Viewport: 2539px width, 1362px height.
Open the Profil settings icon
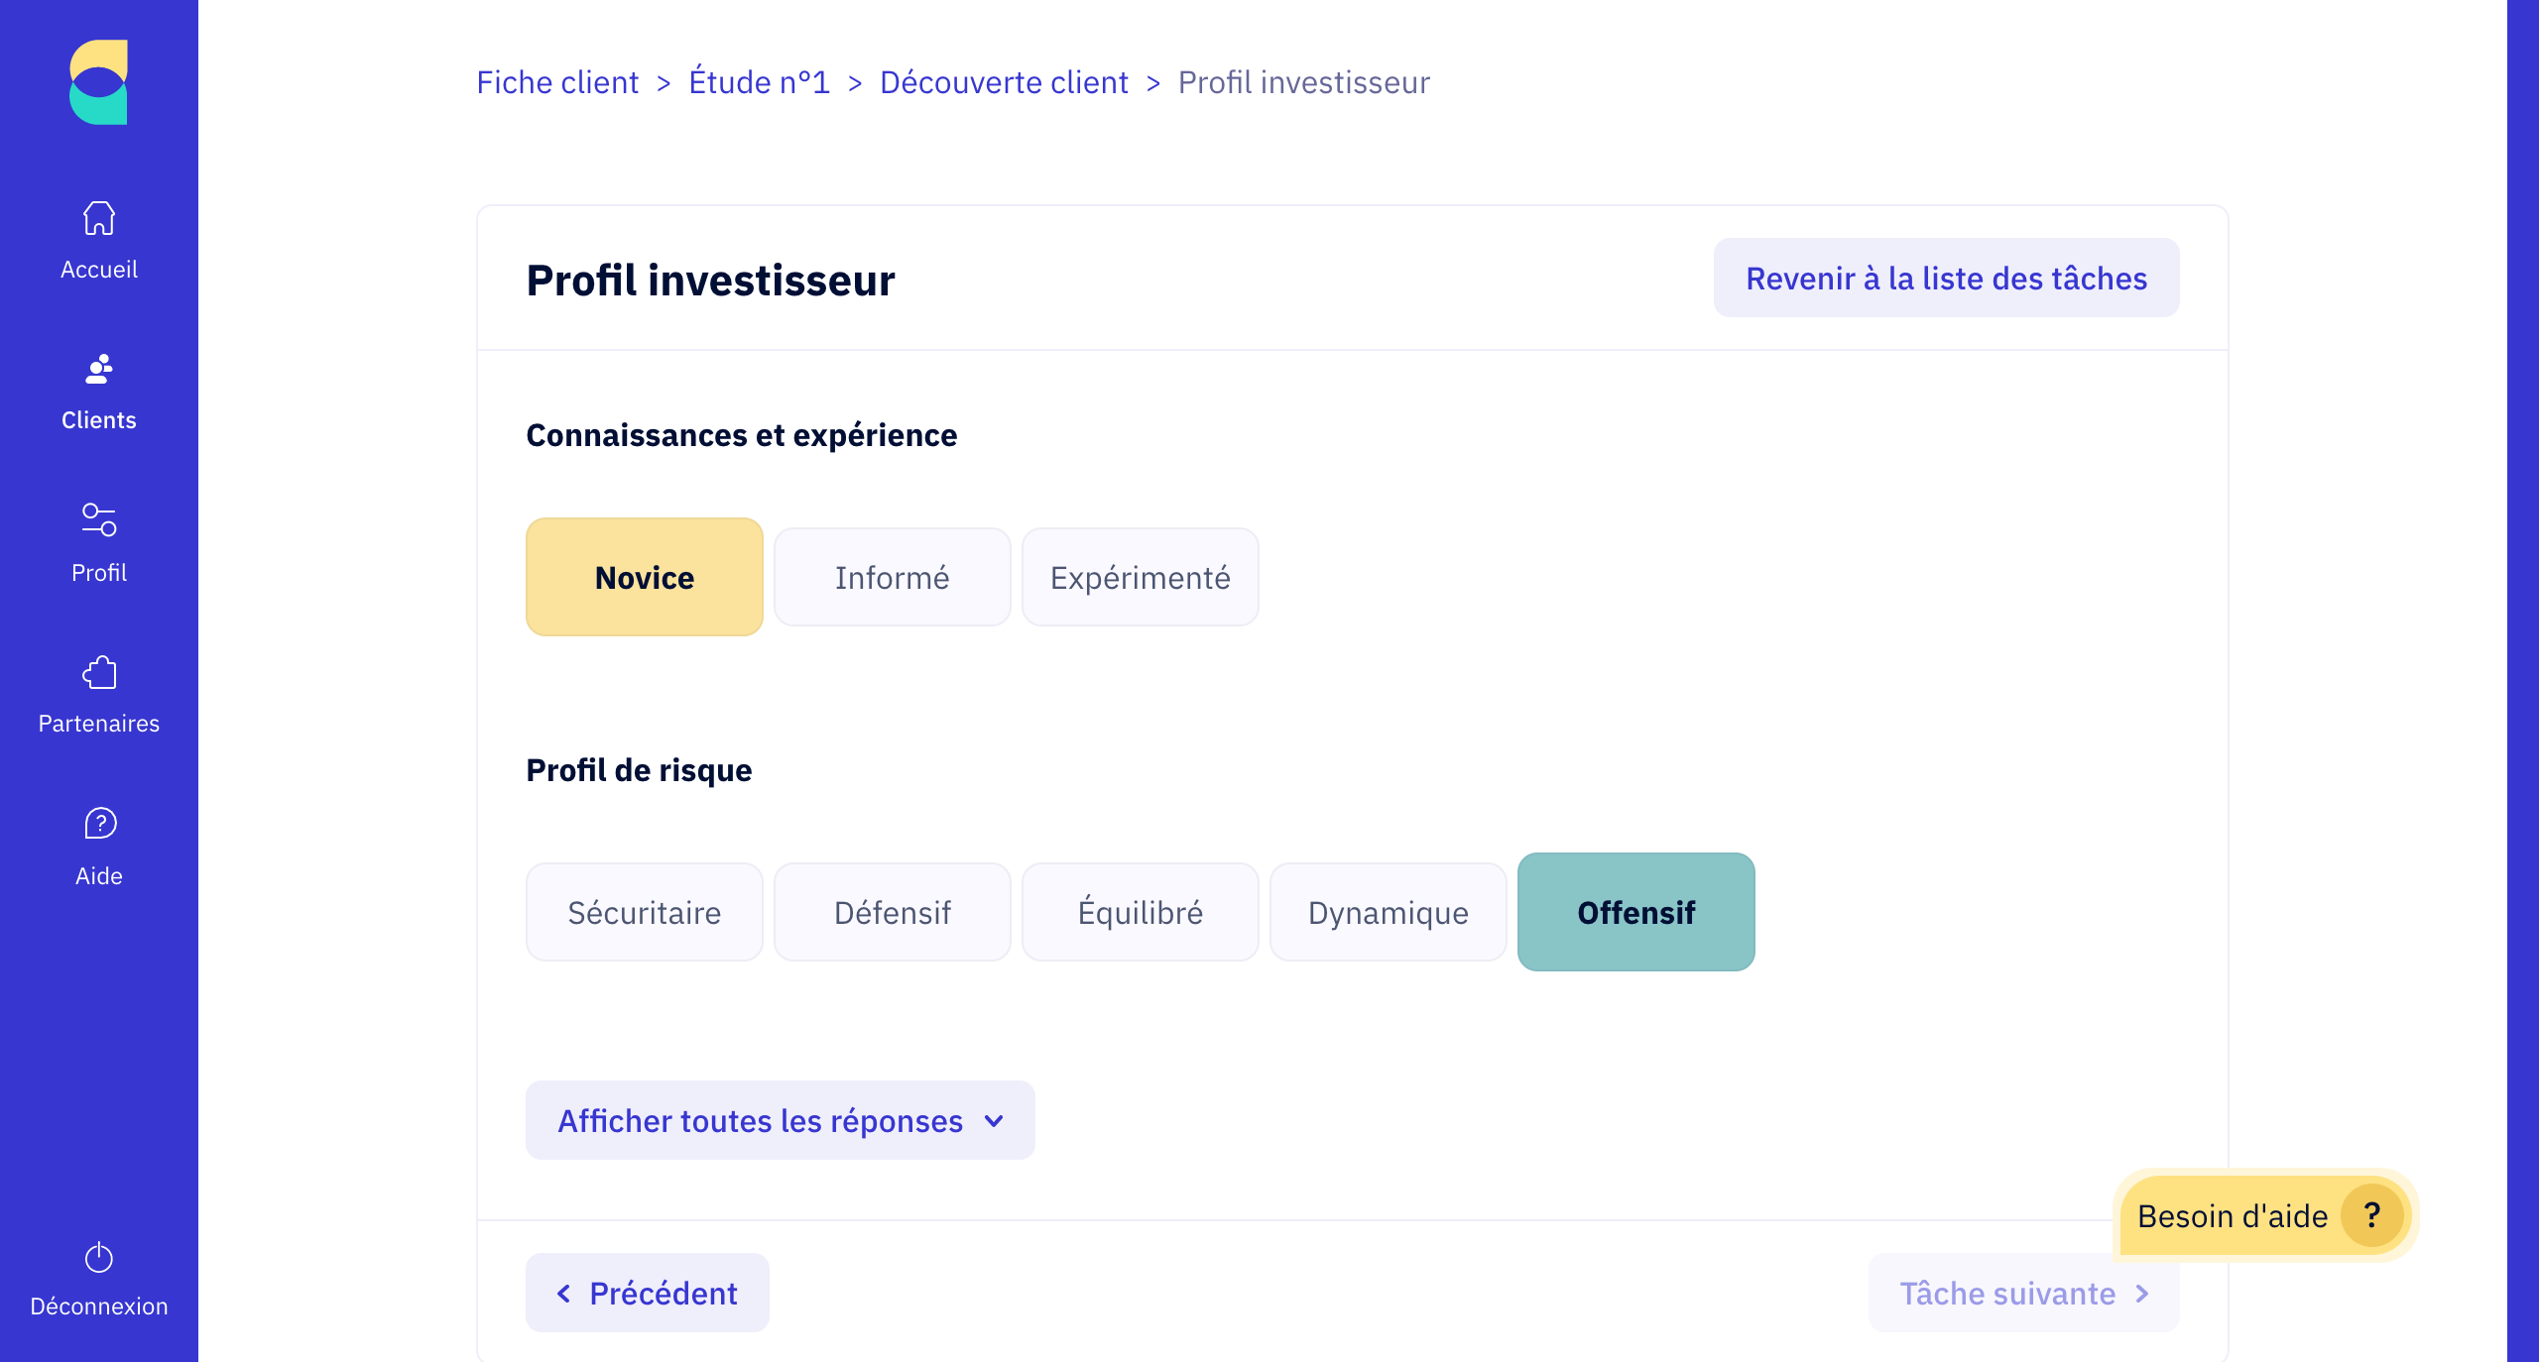pos(98,521)
